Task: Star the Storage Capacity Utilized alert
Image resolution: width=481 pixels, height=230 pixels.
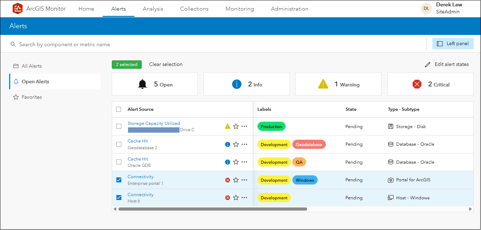Action: click(236, 126)
